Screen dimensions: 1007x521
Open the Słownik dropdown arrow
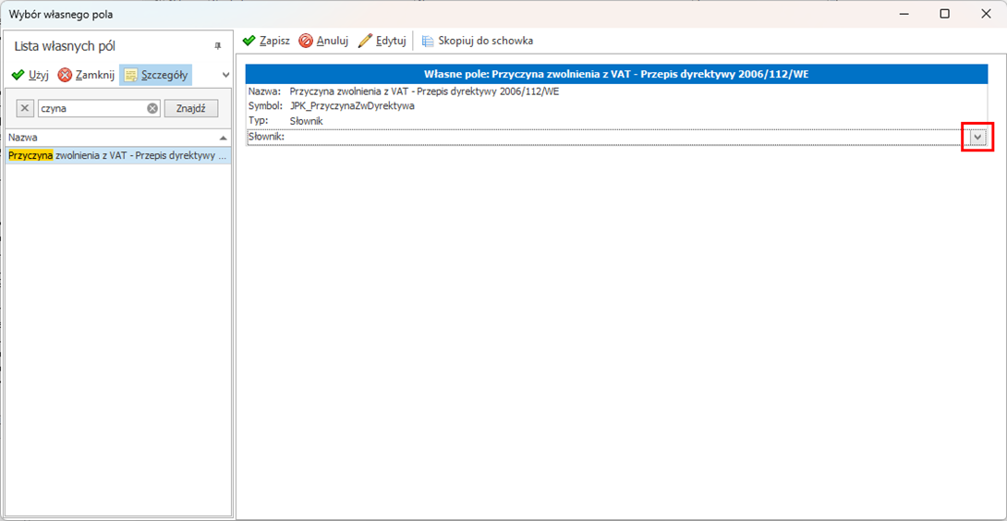click(x=977, y=137)
